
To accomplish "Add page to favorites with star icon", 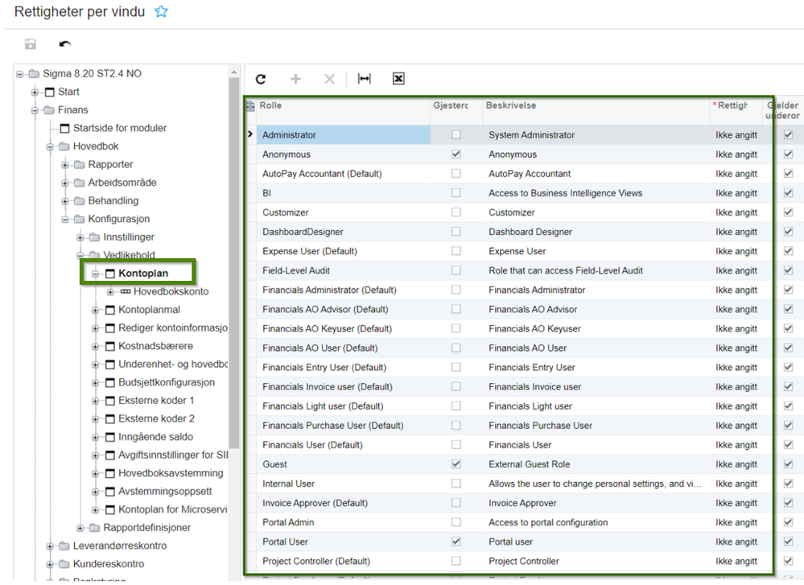I will 161,11.
